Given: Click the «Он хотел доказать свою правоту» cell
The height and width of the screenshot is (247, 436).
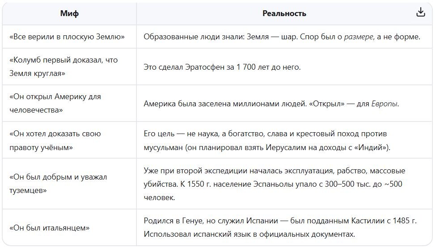Looking at the screenshot, I should 69,140.
